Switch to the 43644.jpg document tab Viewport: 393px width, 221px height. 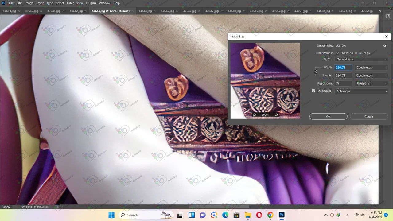pos(145,11)
